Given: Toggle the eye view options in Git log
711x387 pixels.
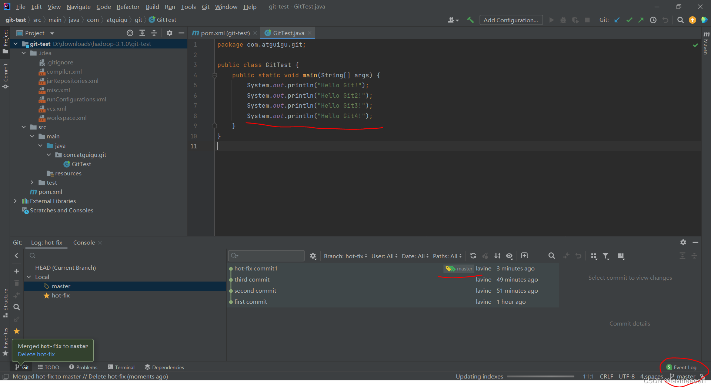Looking at the screenshot, I should point(510,256).
